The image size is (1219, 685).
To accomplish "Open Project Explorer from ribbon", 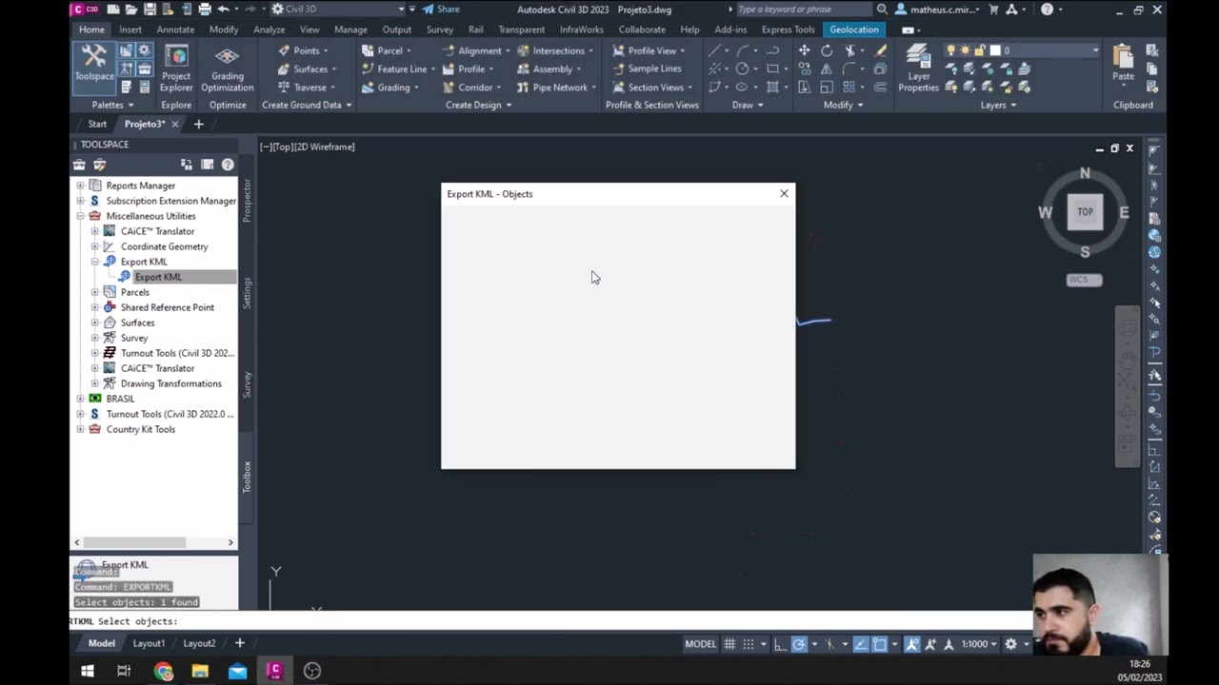I will (176, 68).
